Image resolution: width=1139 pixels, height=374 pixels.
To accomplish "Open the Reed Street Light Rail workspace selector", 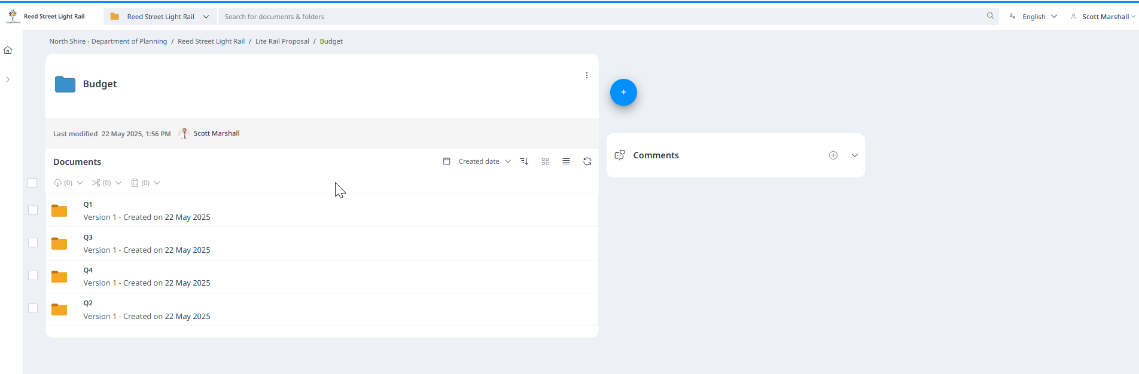I will (x=160, y=17).
